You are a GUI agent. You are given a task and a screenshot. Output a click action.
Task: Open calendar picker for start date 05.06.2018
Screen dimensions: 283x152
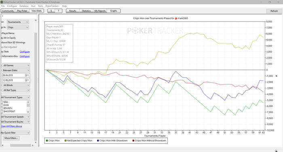[x=27, y=75]
